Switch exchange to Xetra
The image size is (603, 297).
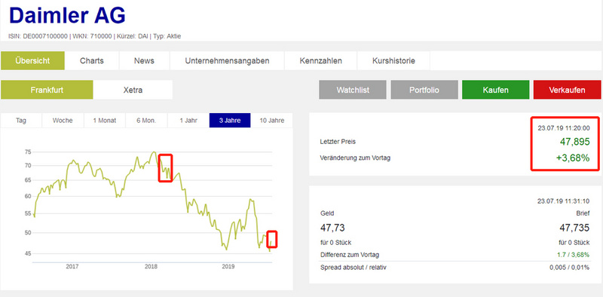coord(133,90)
